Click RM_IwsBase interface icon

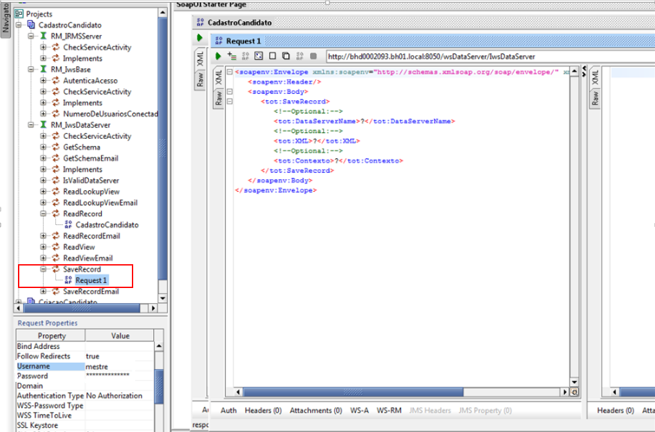pos(44,69)
